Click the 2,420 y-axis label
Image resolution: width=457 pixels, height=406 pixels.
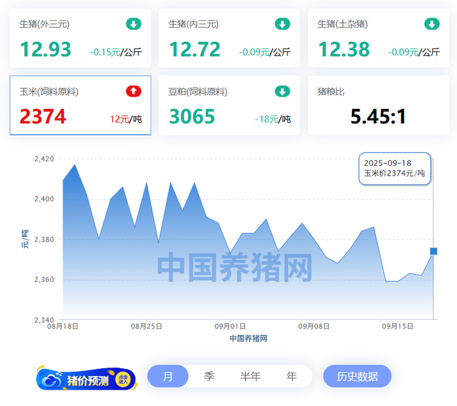pyautogui.click(x=44, y=159)
